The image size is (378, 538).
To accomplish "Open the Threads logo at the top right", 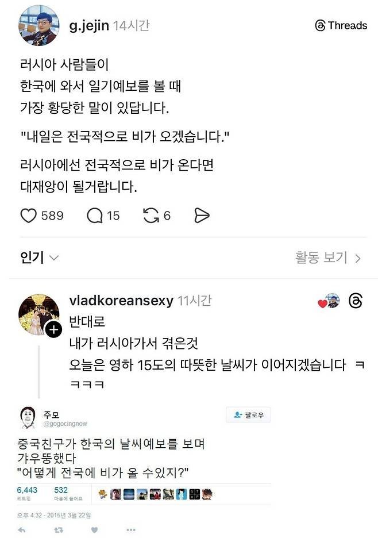I will [319, 25].
